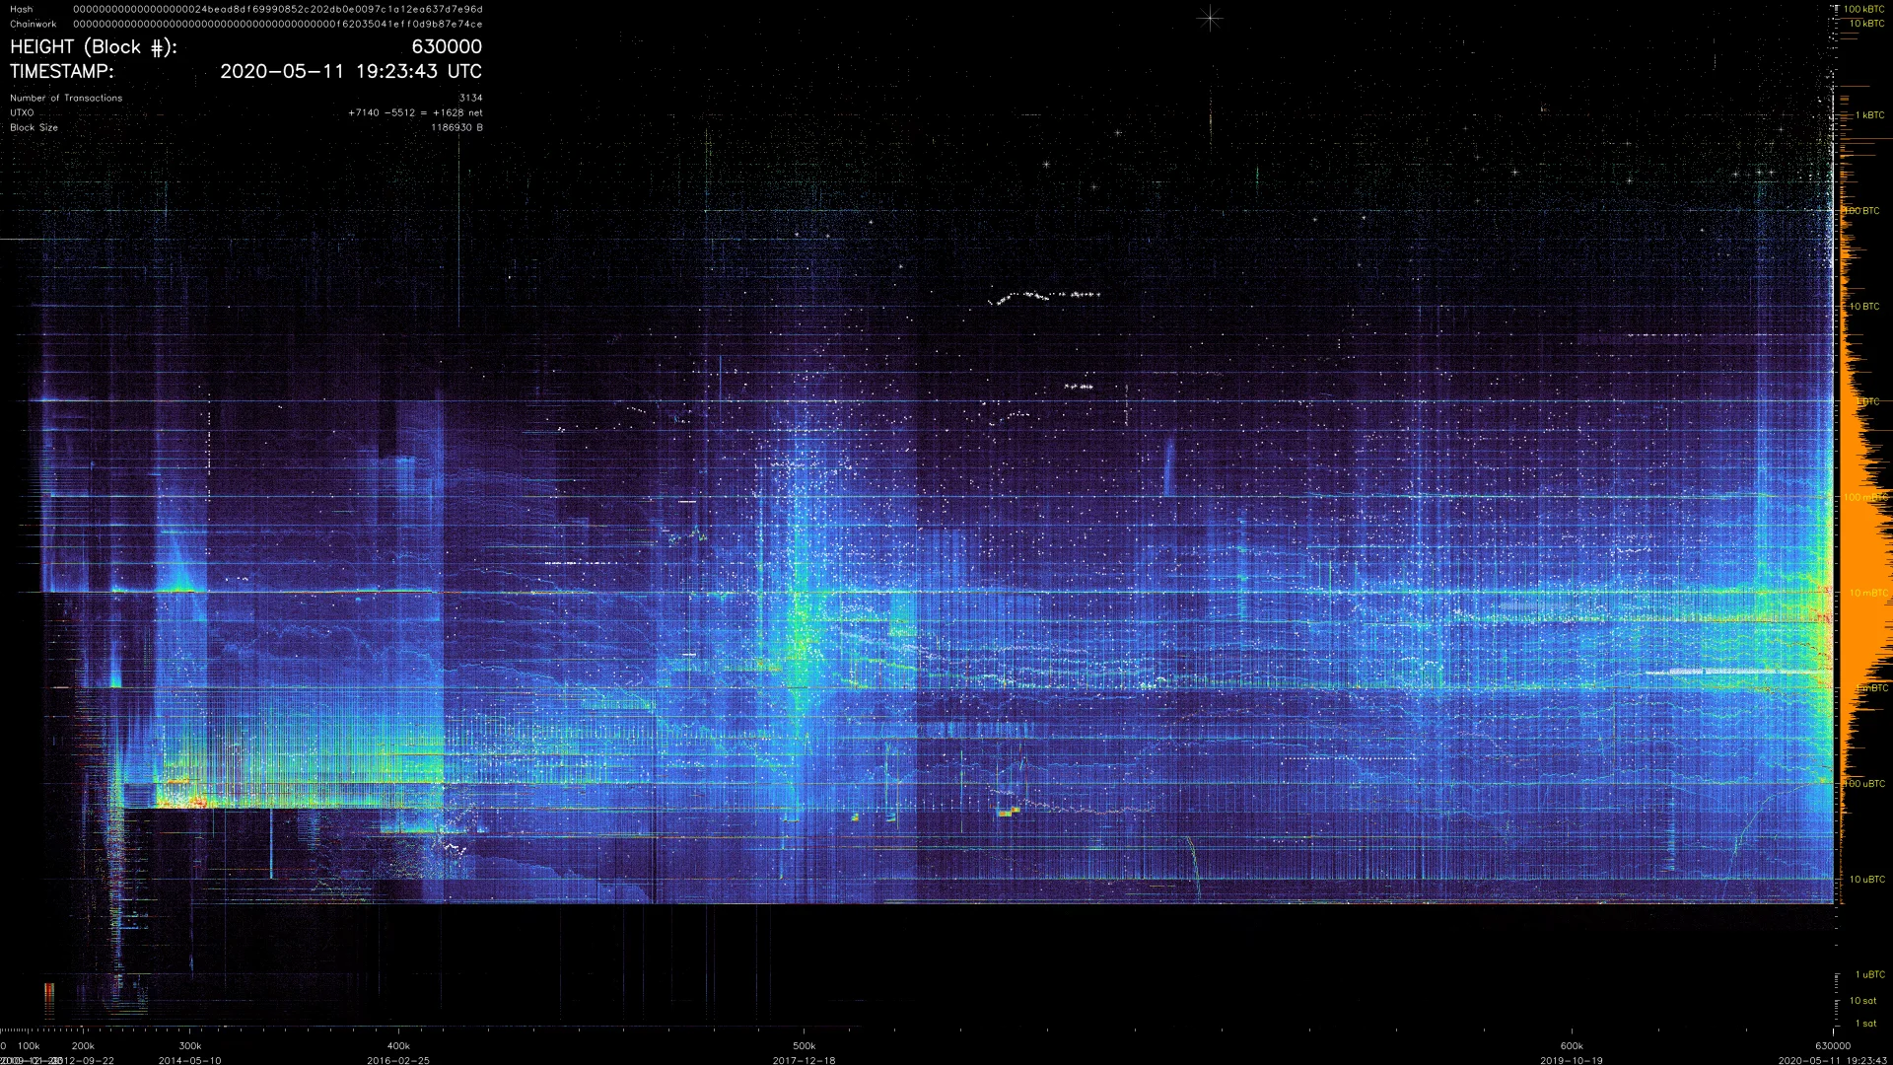Click the '100 BTC' axis label
This screenshot has height=1065, width=1893.
point(1861,211)
